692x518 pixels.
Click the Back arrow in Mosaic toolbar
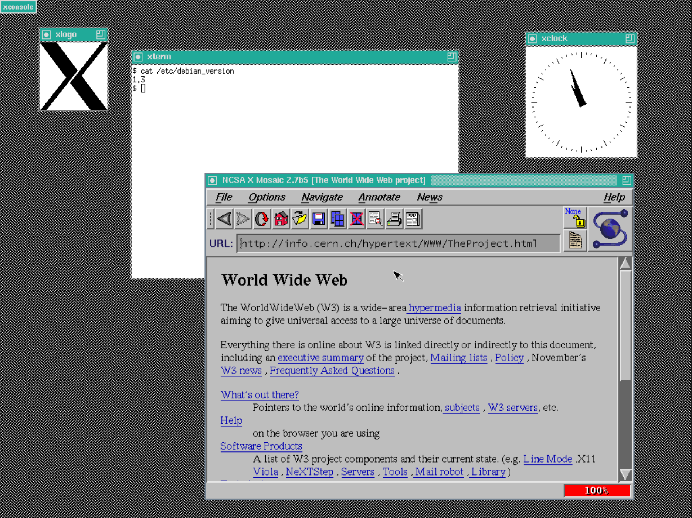point(224,219)
